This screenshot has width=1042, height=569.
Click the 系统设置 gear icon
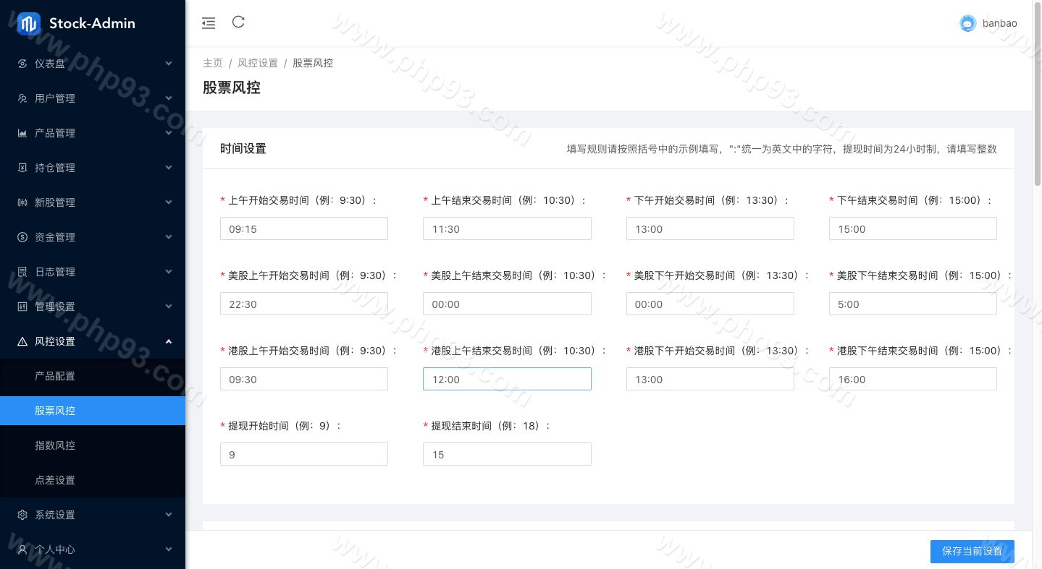22,515
